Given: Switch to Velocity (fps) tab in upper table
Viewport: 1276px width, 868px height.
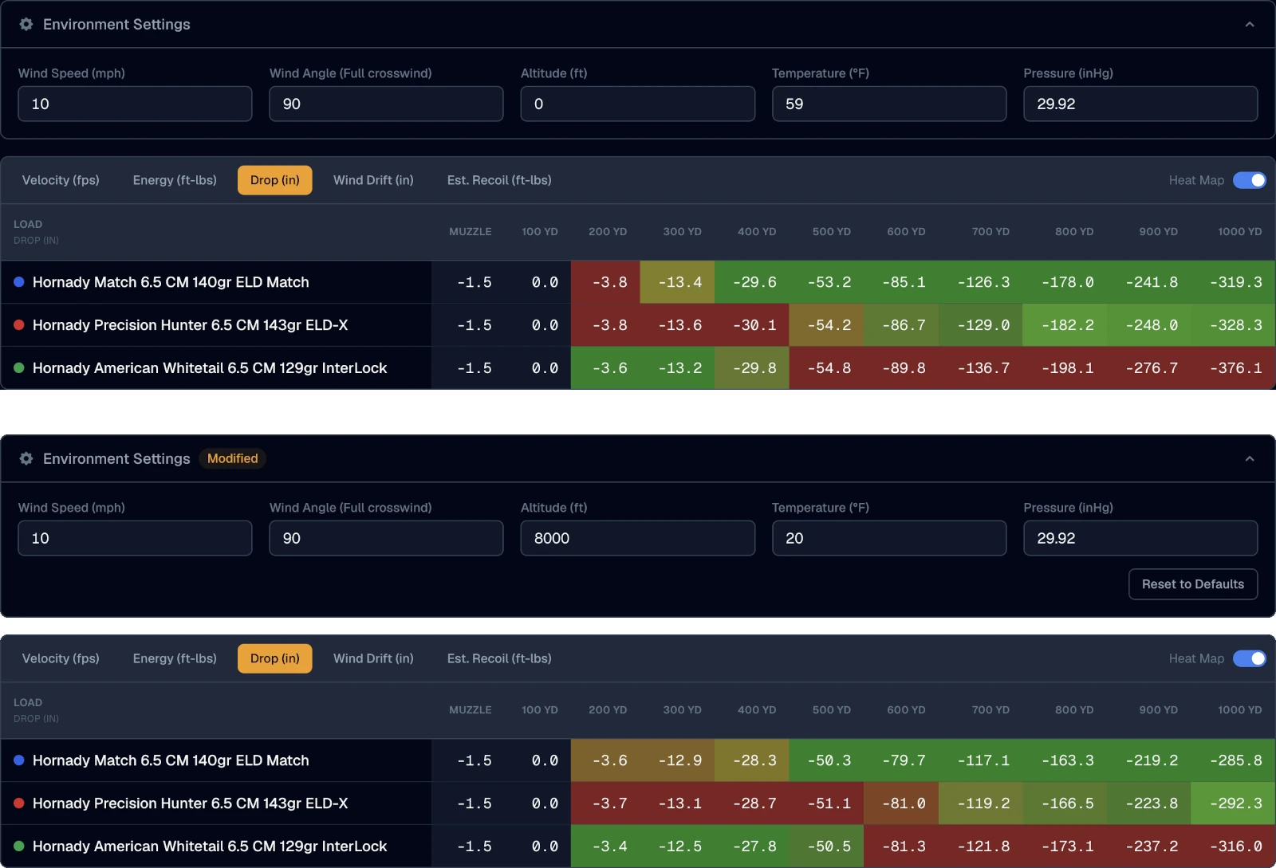Looking at the screenshot, I should 61,180.
